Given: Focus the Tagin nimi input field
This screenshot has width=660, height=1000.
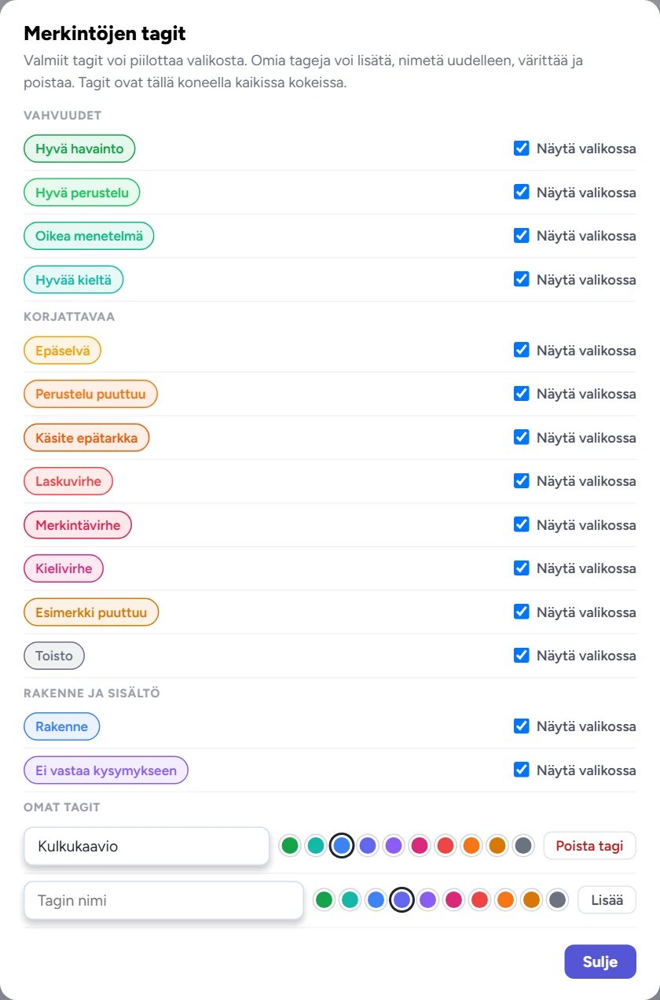Looking at the screenshot, I should point(163,900).
